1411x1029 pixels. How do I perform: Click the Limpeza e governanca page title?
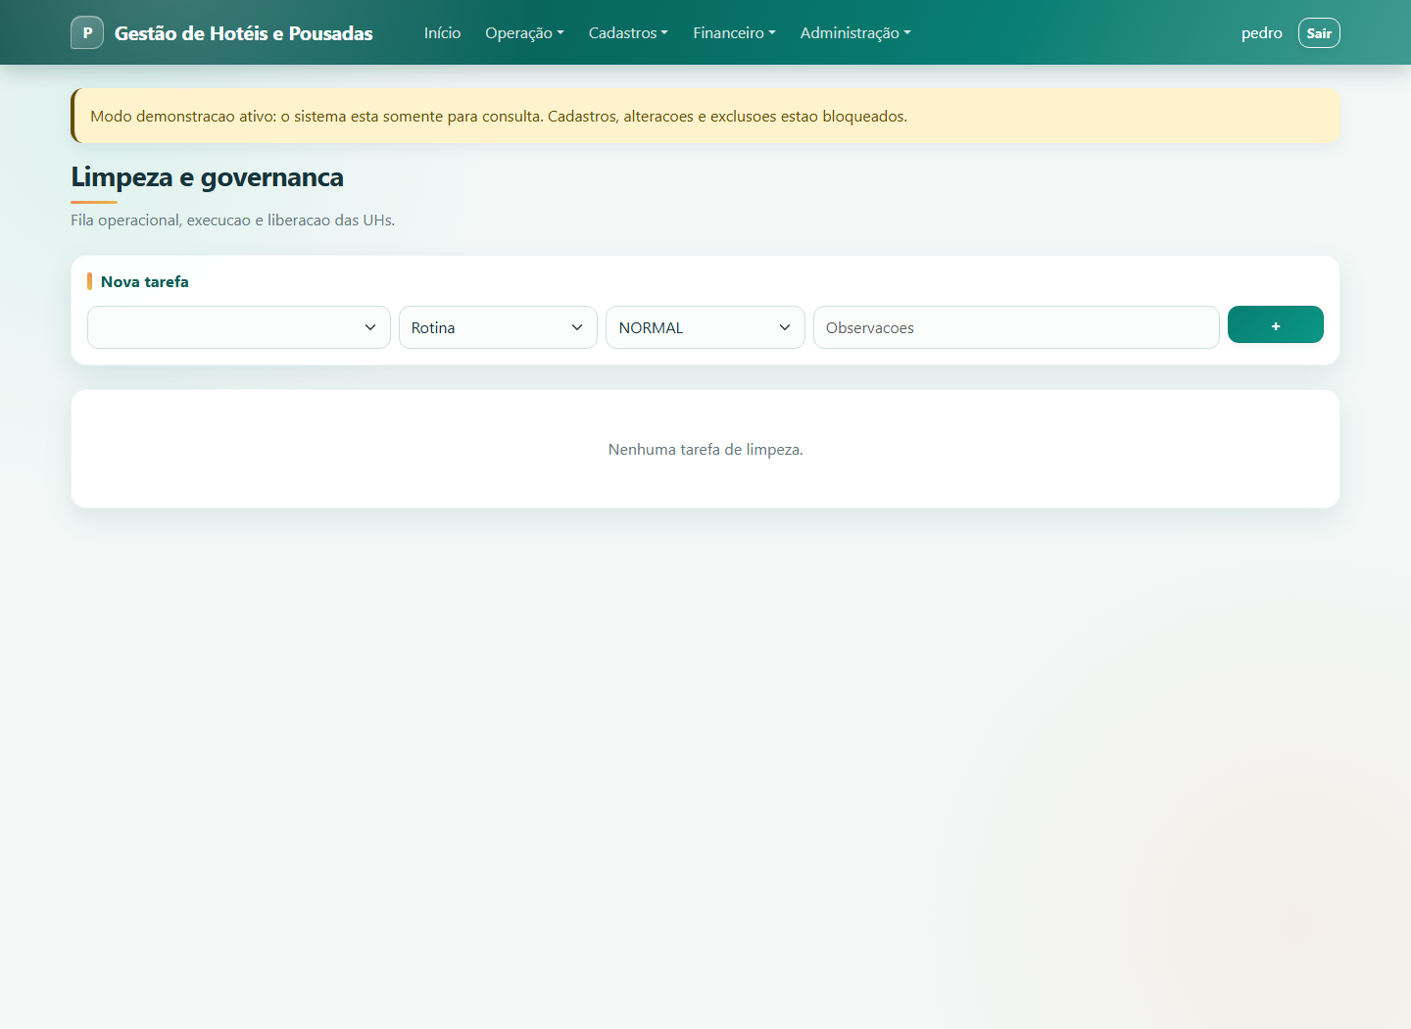point(207,176)
